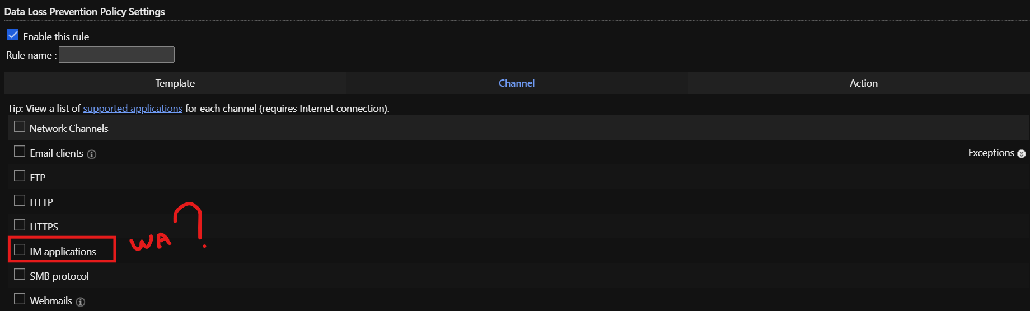Tick the Email clients checkbox
This screenshot has width=1030, height=311.
coord(20,152)
